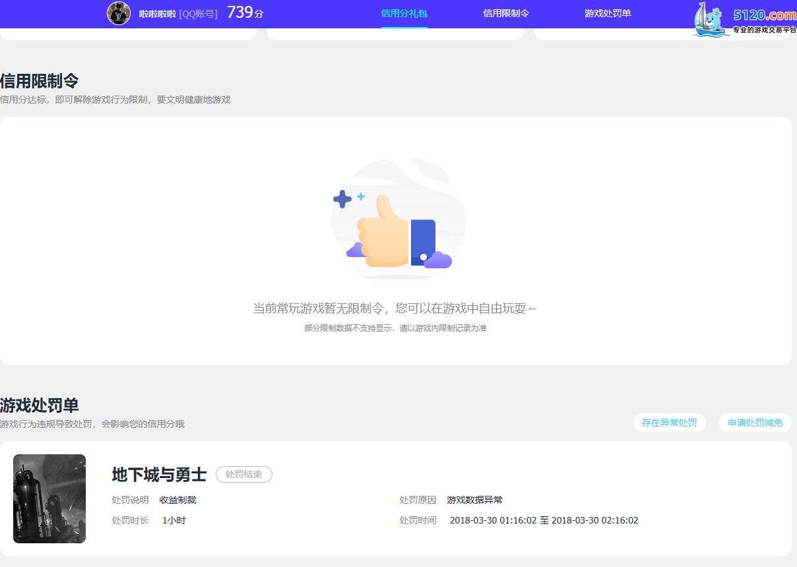797x567 pixels.
Task: Switch to 信用分礼包 tab
Action: 404,13
